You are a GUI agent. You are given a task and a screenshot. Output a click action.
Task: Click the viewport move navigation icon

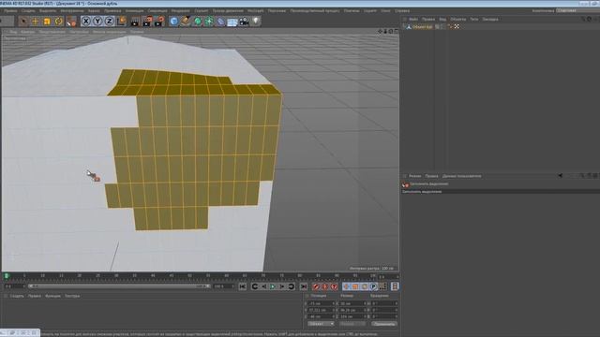point(380,31)
